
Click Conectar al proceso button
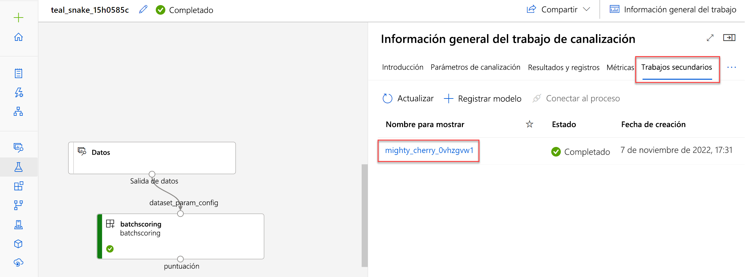(576, 98)
